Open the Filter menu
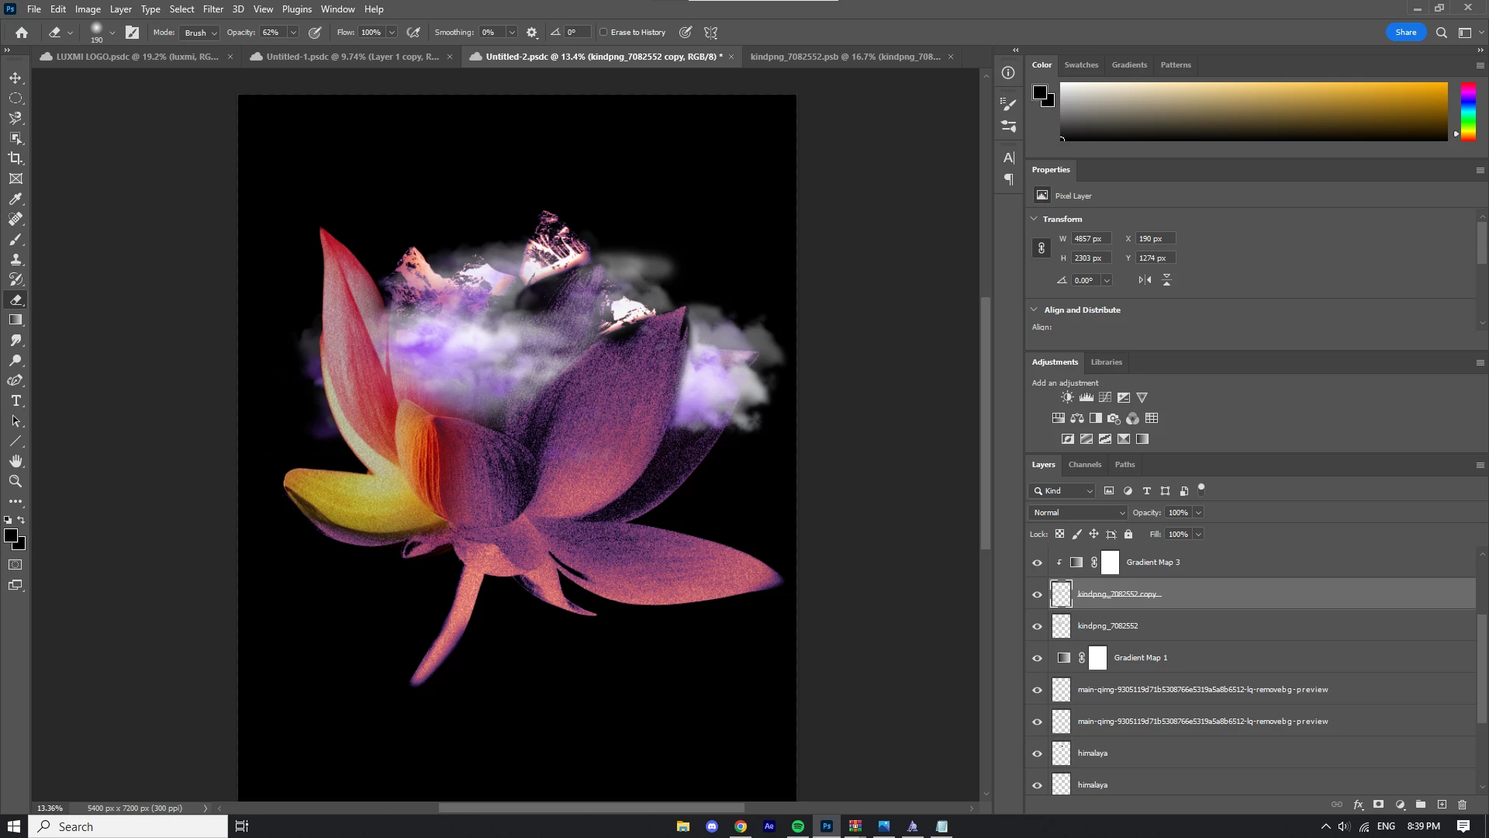The image size is (1489, 838). (212, 9)
